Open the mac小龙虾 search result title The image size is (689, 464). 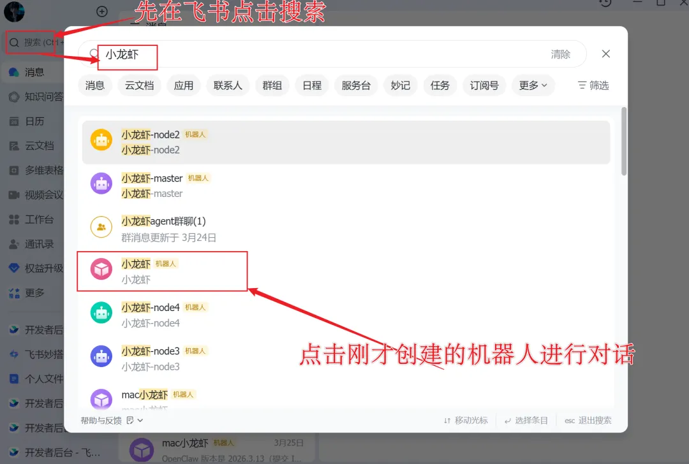click(145, 395)
